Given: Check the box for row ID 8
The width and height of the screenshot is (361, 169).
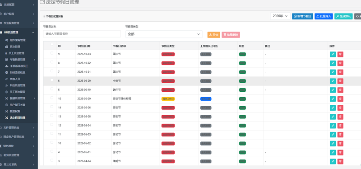Looking at the screenshot, I should point(52,62).
